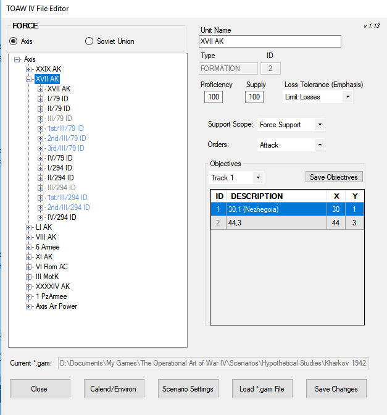This screenshot has width=387, height=415.
Task: Expand the LI AK formation node
Action: (28, 227)
